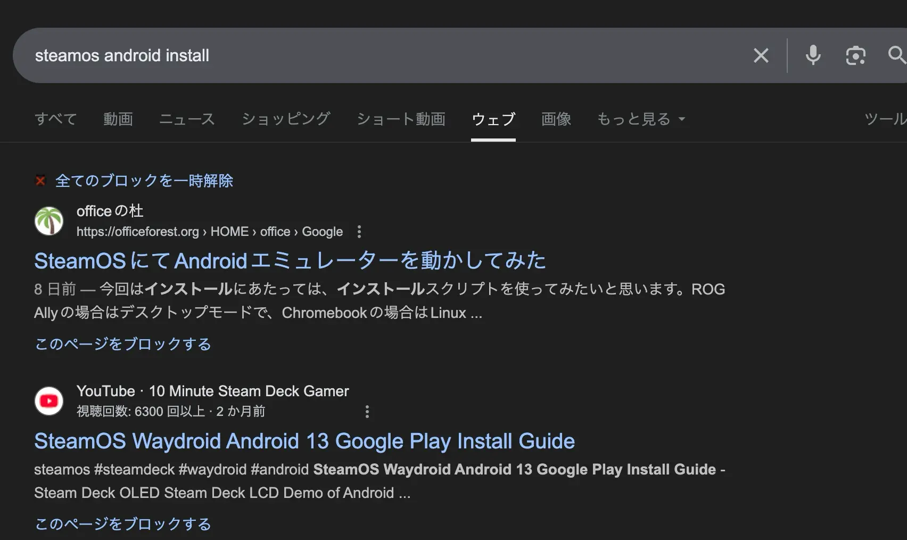Click the 全てのブロックを一時解除 link

(x=144, y=181)
